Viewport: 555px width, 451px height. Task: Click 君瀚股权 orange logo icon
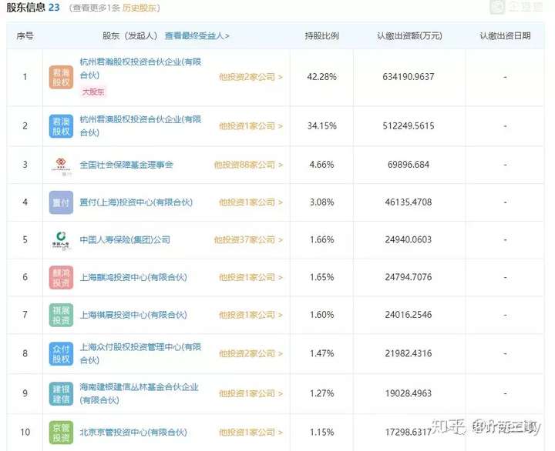[x=61, y=77]
